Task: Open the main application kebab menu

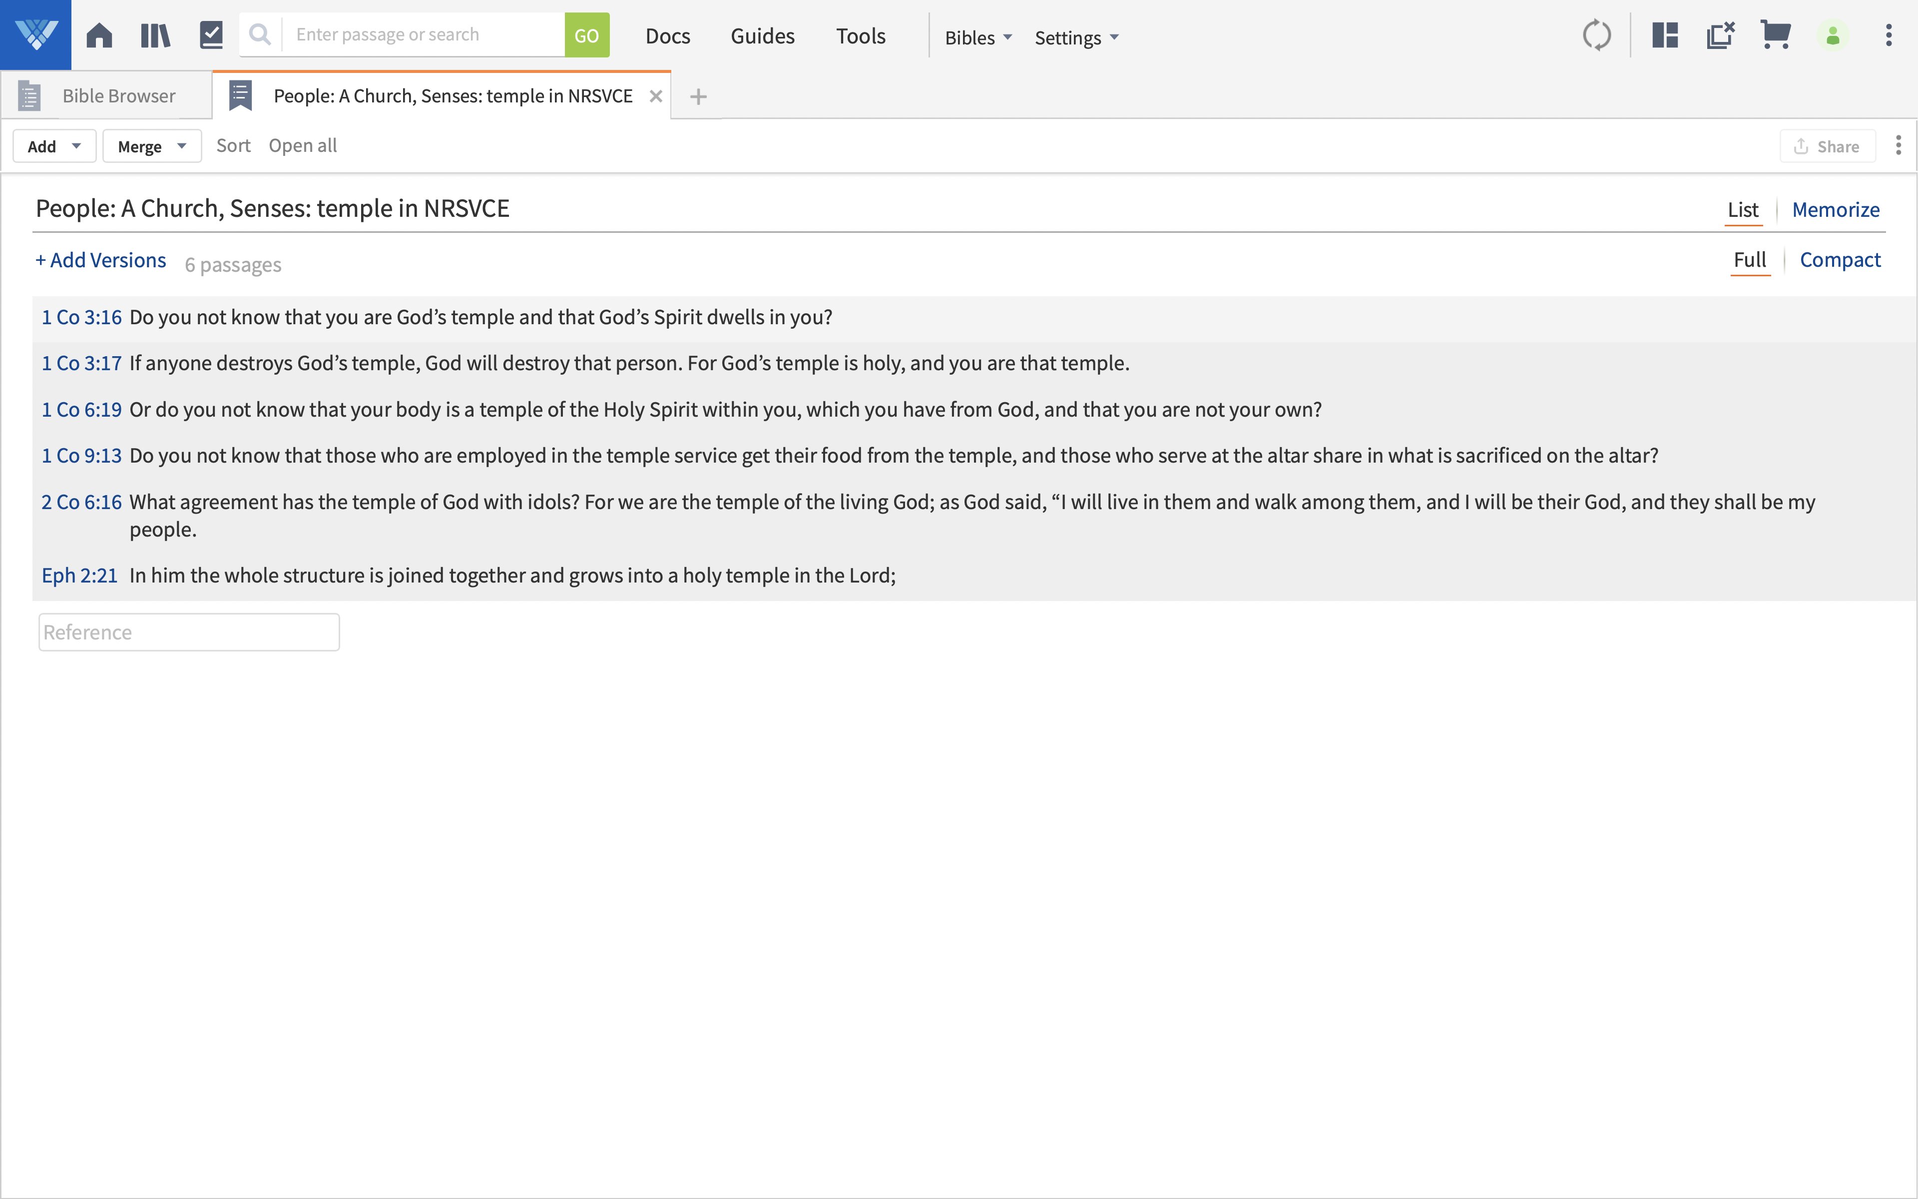Action: pos(1889,35)
